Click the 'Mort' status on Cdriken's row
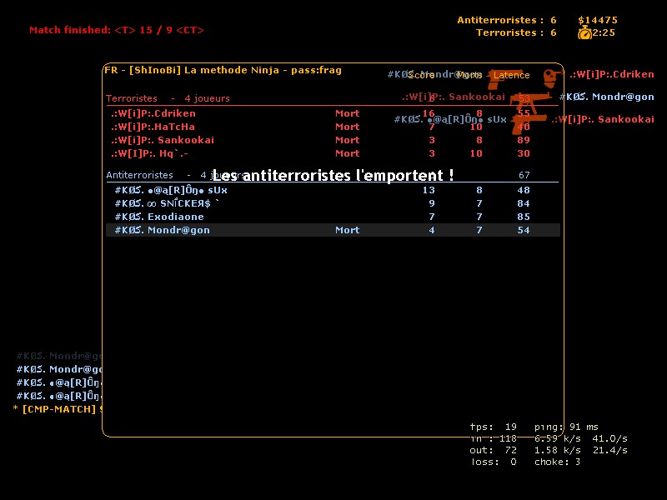 pos(347,113)
